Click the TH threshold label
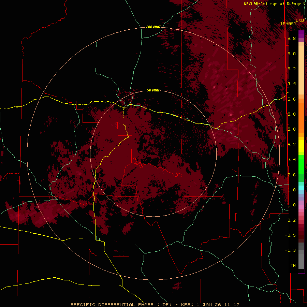The image size is (307, 307). coord(293,266)
